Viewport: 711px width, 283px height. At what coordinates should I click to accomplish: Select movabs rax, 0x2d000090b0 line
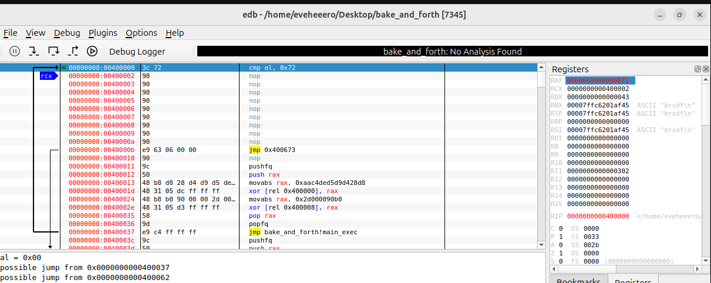[x=295, y=199]
